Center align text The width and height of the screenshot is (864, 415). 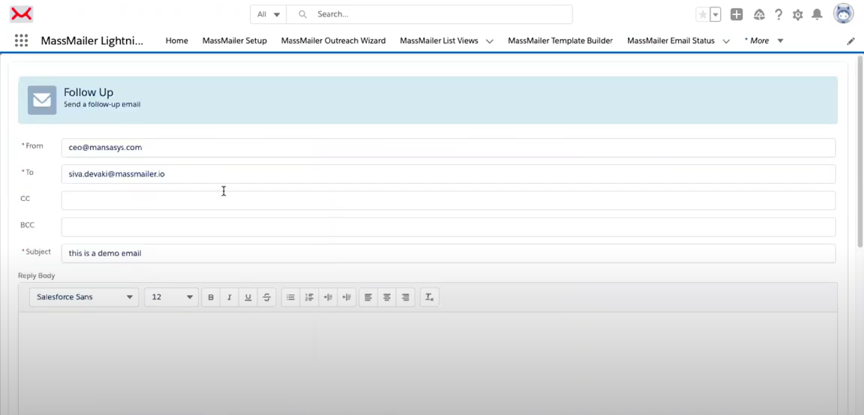387,297
